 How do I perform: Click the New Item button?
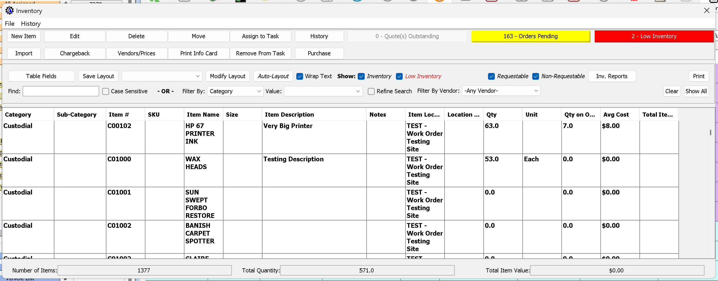click(24, 36)
